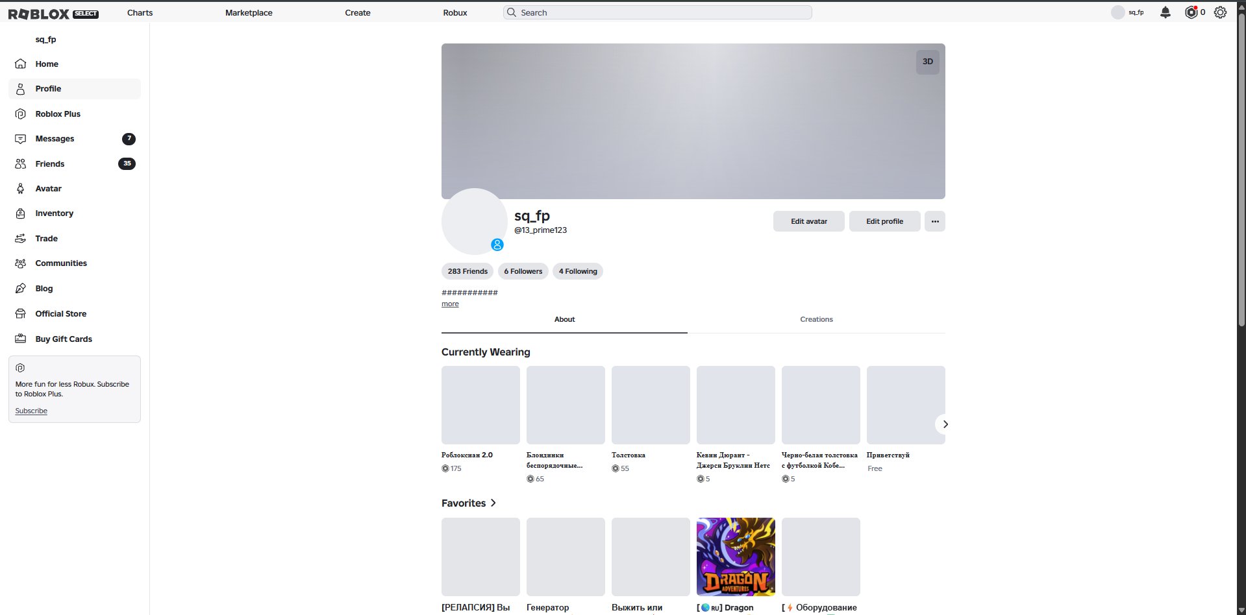Screen dimensions: 1246x615
Task: Open the Роблоксиан 2.0 item
Action: click(x=480, y=405)
